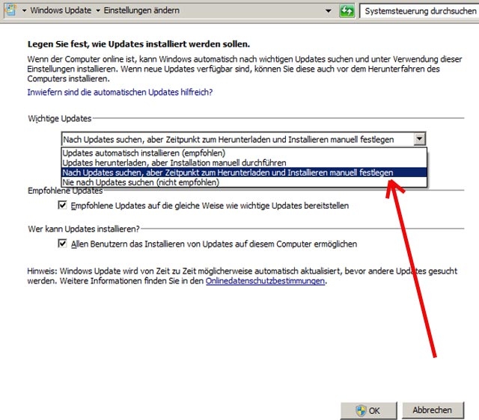Choose Nie nach Updates suchen (nicht empfohlen)
Image resolution: width=479 pixels, height=420 pixels.
click(244, 182)
